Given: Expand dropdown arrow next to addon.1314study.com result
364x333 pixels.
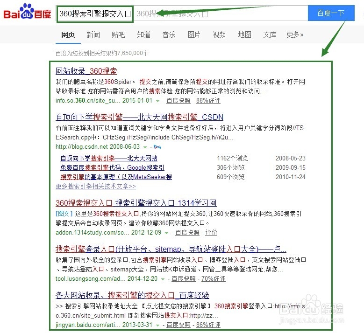Looking at the screenshot, I should 166,233.
